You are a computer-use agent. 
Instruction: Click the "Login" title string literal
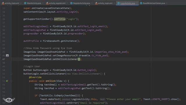point(71,19)
